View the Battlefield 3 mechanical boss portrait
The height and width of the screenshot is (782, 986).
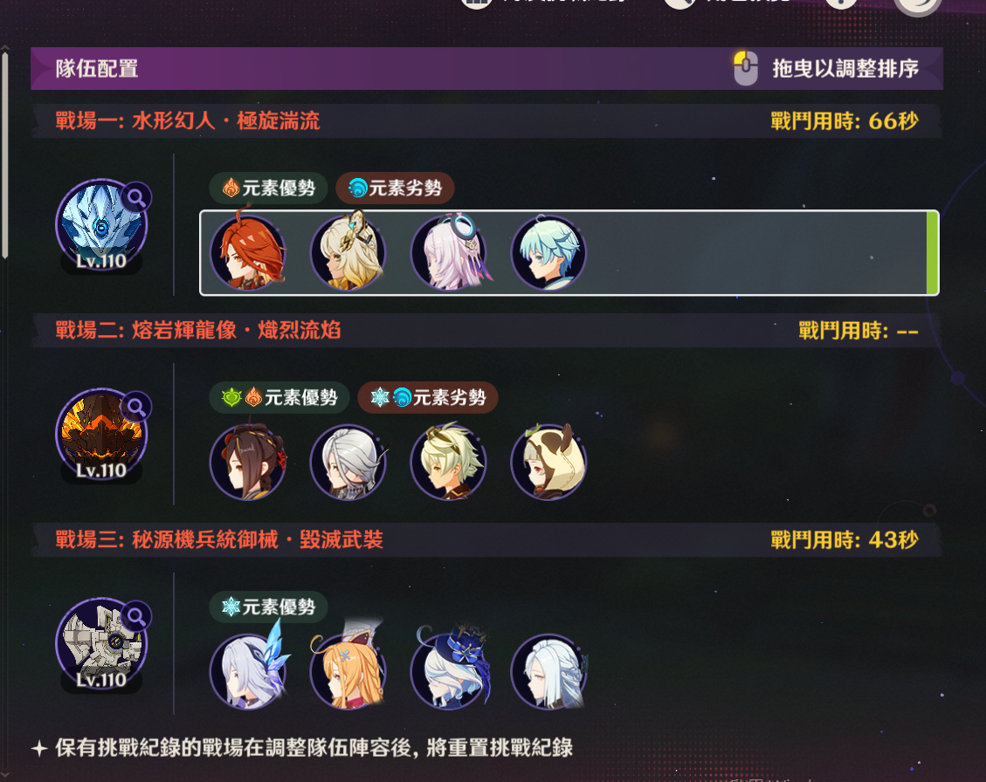click(x=100, y=644)
